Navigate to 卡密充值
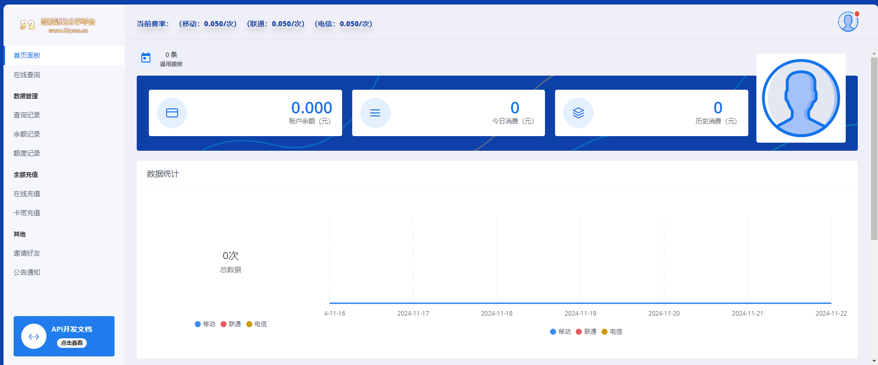This screenshot has height=365, width=878. tap(64, 213)
